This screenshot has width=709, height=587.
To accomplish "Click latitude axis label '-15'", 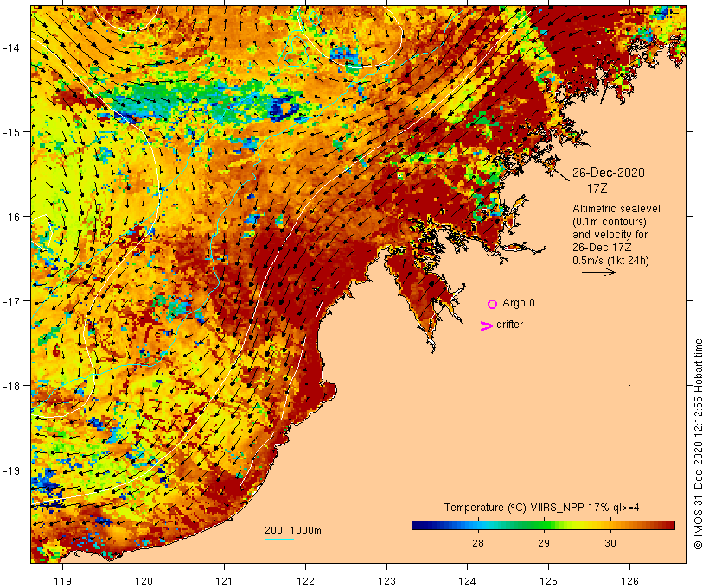I will pyautogui.click(x=11, y=132).
